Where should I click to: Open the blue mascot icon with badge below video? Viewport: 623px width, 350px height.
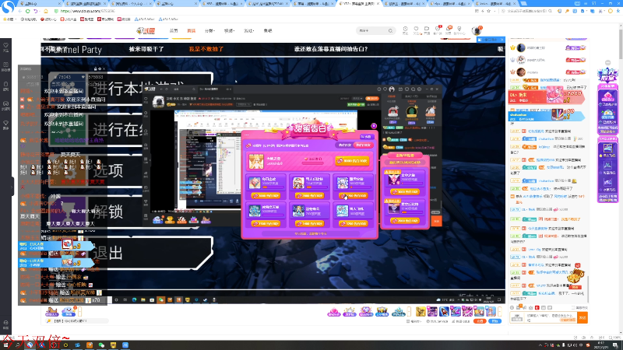pos(69,312)
